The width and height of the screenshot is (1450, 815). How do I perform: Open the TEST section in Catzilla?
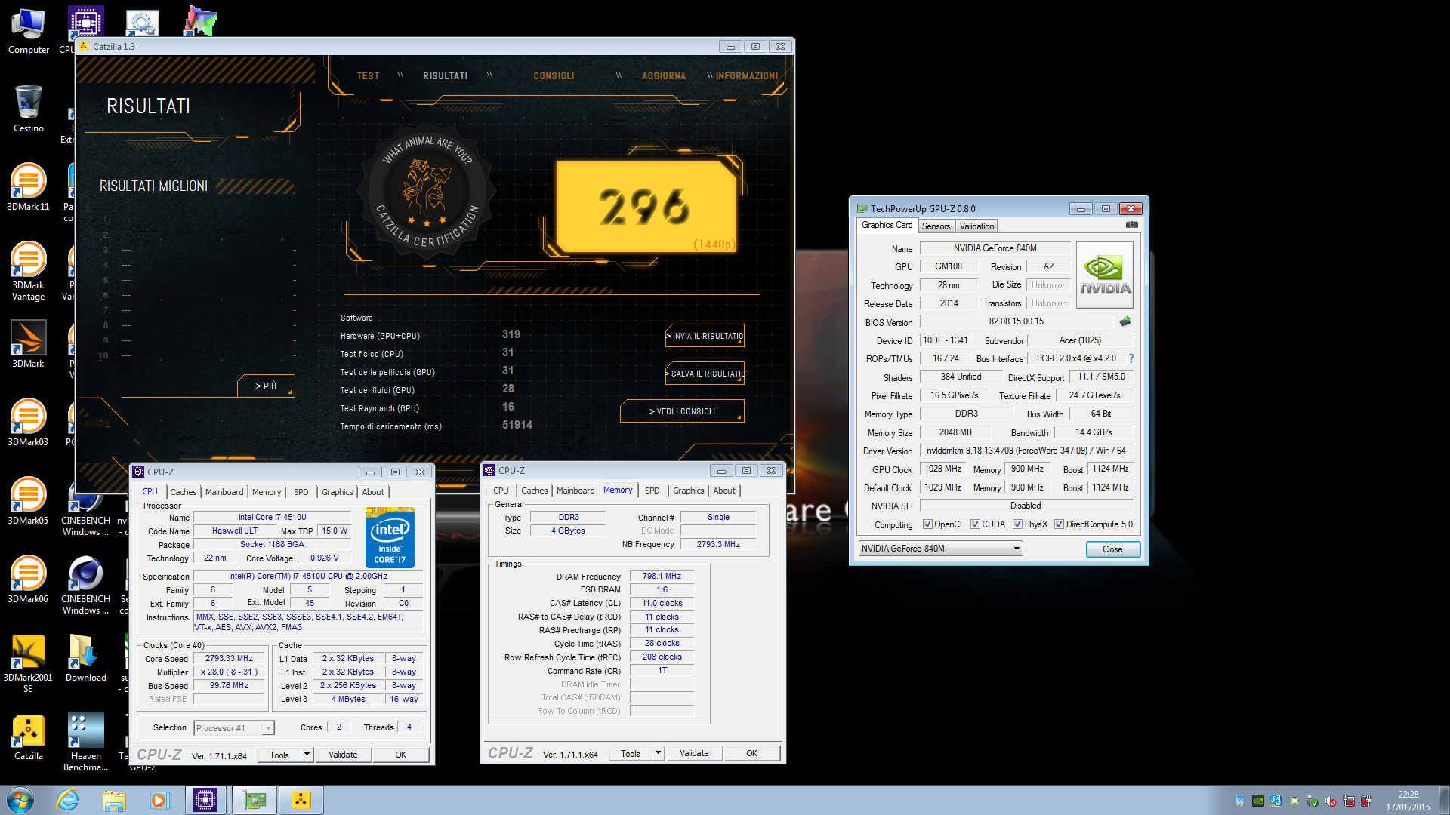[x=368, y=76]
